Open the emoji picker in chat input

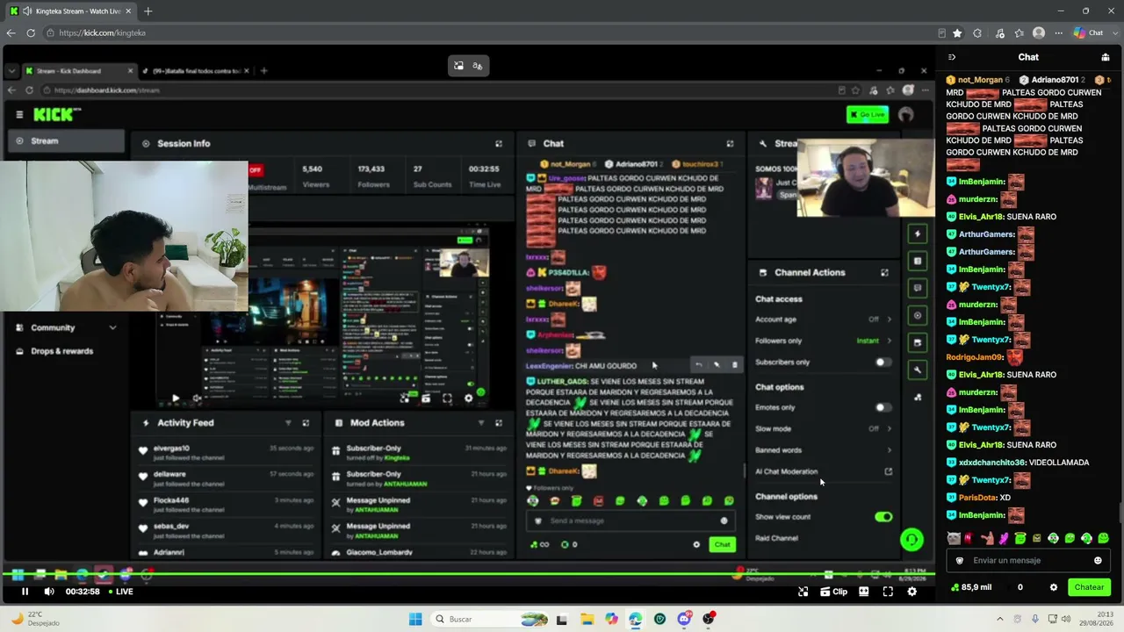(x=1098, y=560)
